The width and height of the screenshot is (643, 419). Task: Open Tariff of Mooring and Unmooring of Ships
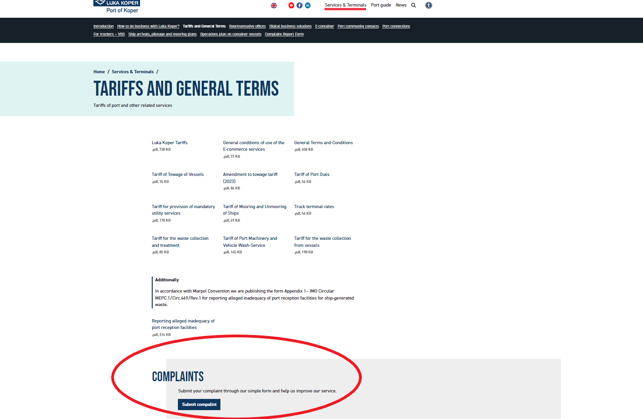(254, 210)
